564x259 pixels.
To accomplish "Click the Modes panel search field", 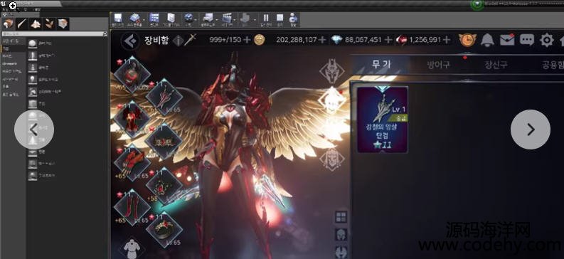I will [x=55, y=34].
